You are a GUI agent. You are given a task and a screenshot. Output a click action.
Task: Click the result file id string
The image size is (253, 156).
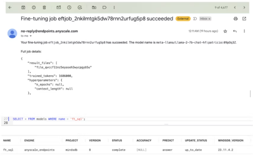click(63, 67)
